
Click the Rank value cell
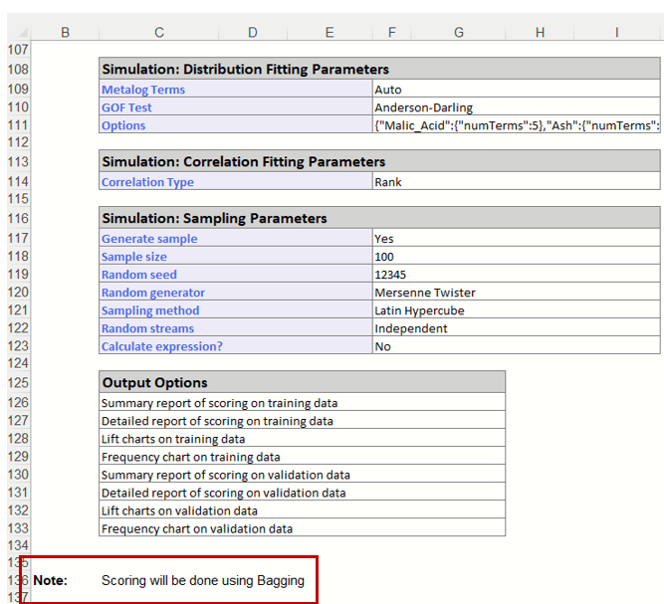(388, 182)
